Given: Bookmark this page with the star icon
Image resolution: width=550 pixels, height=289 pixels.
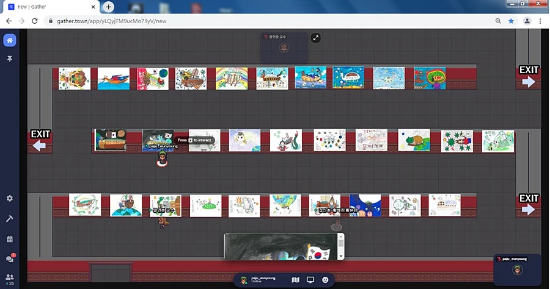Looking at the screenshot, I should point(512,21).
